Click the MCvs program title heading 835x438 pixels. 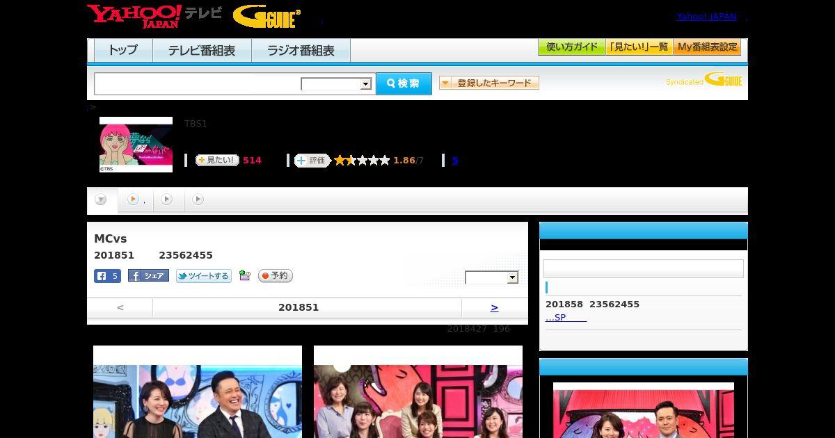pos(111,239)
